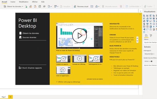Click the Valeurs Ajouter des champs field

[x=150, y=43]
